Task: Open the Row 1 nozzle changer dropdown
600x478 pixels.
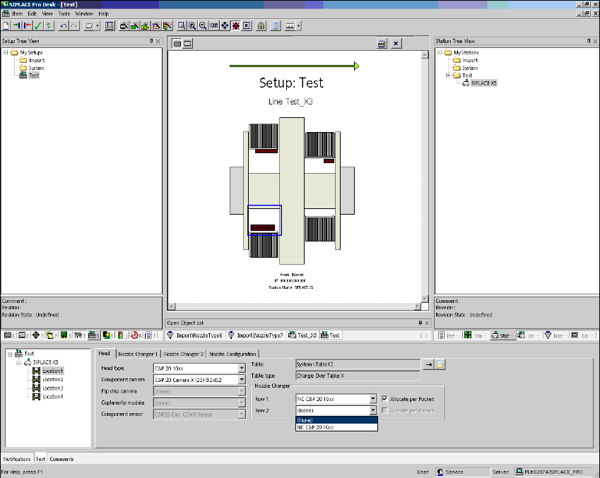Action: 373,399
